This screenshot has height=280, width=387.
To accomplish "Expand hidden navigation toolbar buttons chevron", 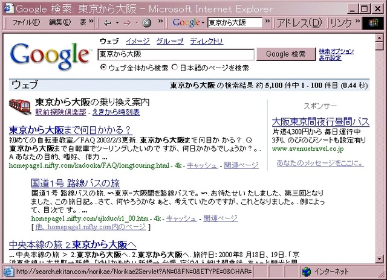I will point(161,21).
